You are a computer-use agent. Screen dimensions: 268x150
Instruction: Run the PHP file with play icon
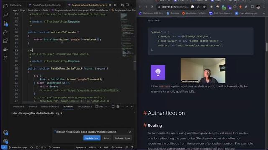pyautogui.click(x=115, y=5)
